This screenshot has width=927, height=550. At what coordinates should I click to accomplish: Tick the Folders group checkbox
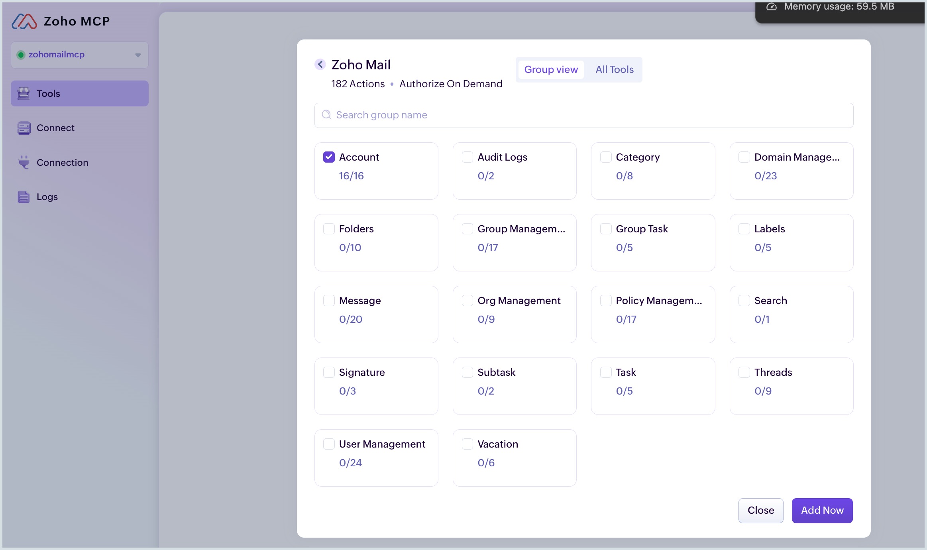point(329,229)
